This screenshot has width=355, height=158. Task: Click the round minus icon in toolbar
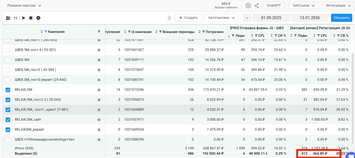38,18
